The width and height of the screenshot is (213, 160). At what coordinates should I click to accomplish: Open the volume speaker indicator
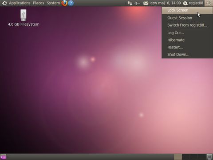coord(137,3)
